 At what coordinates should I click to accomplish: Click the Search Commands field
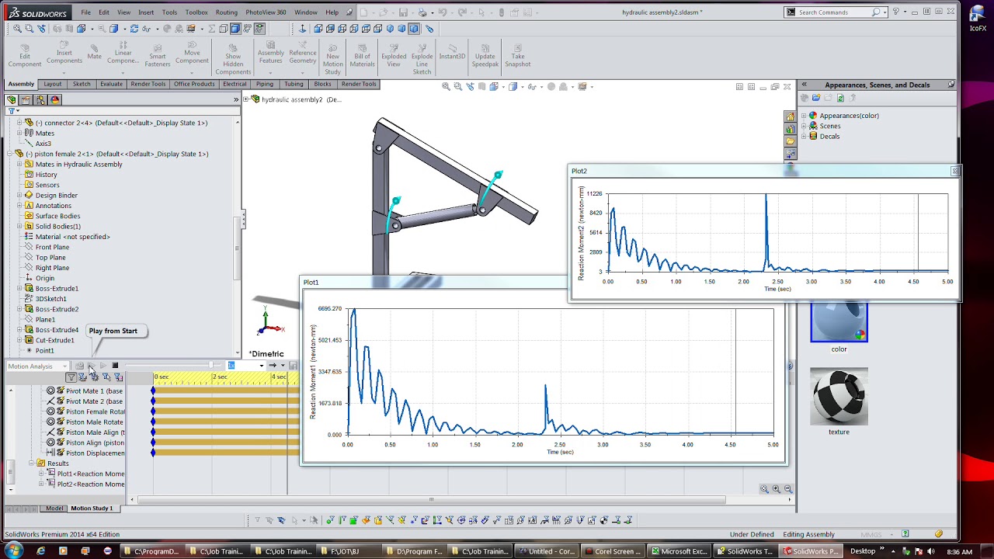click(834, 12)
